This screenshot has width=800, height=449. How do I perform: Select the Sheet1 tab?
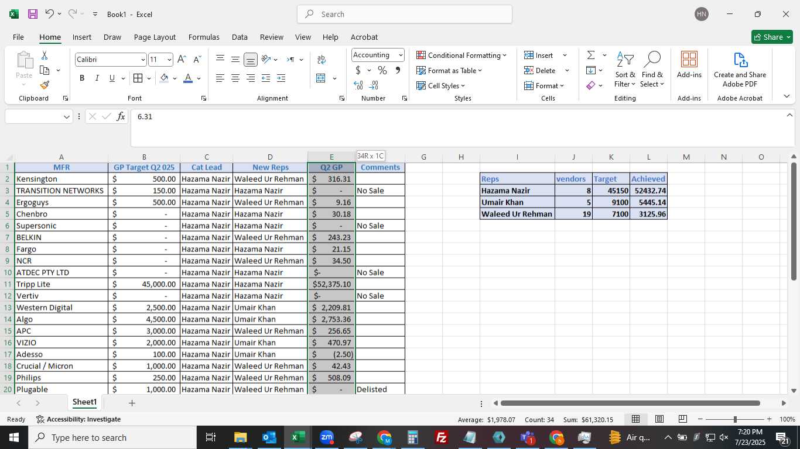coord(84,402)
